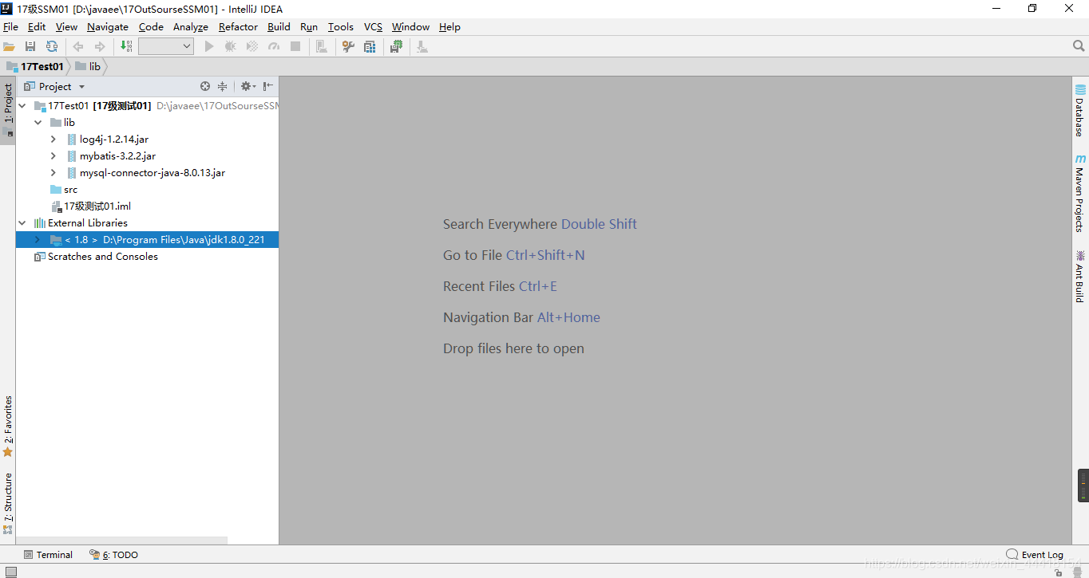Viewport: 1089px width, 578px height.
Task: Open the Help menu
Action: (x=449, y=26)
